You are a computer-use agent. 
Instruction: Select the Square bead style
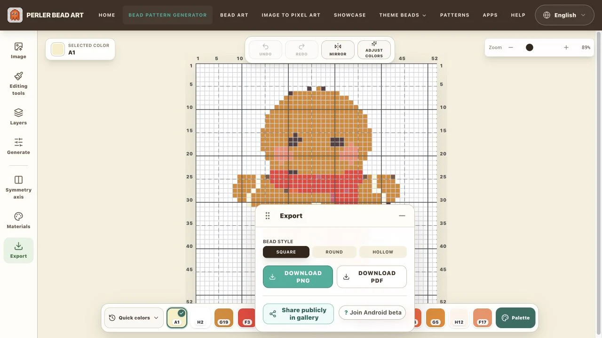coord(286,252)
